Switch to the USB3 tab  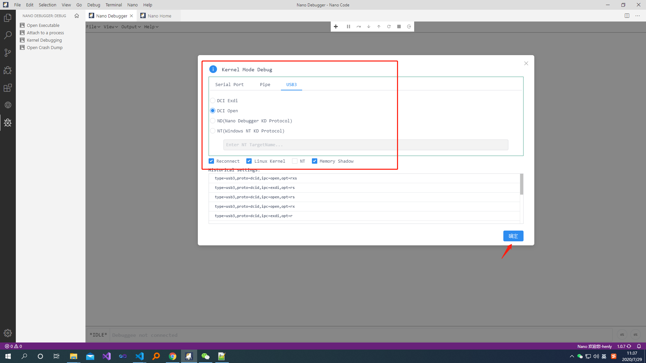point(291,84)
